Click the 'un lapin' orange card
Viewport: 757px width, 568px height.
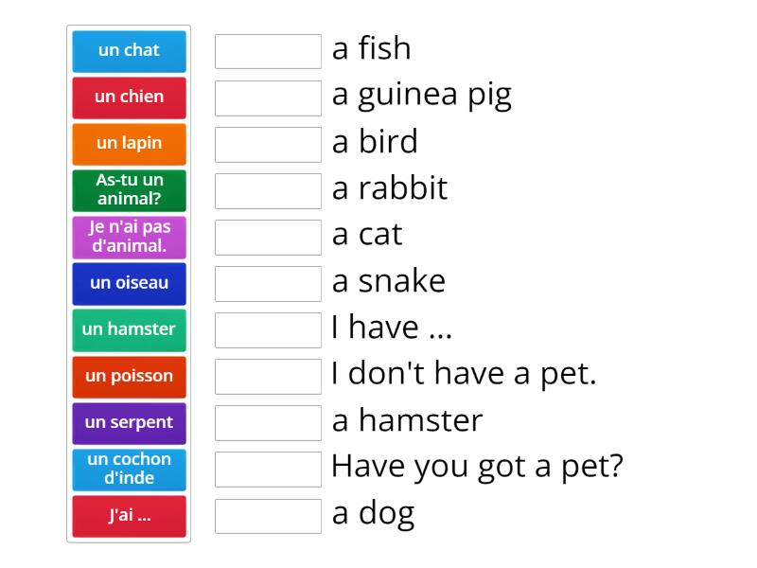129,144
